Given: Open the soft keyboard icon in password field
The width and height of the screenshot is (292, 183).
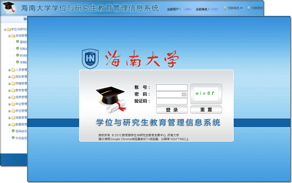Looking at the screenshot, I should [x=184, y=94].
